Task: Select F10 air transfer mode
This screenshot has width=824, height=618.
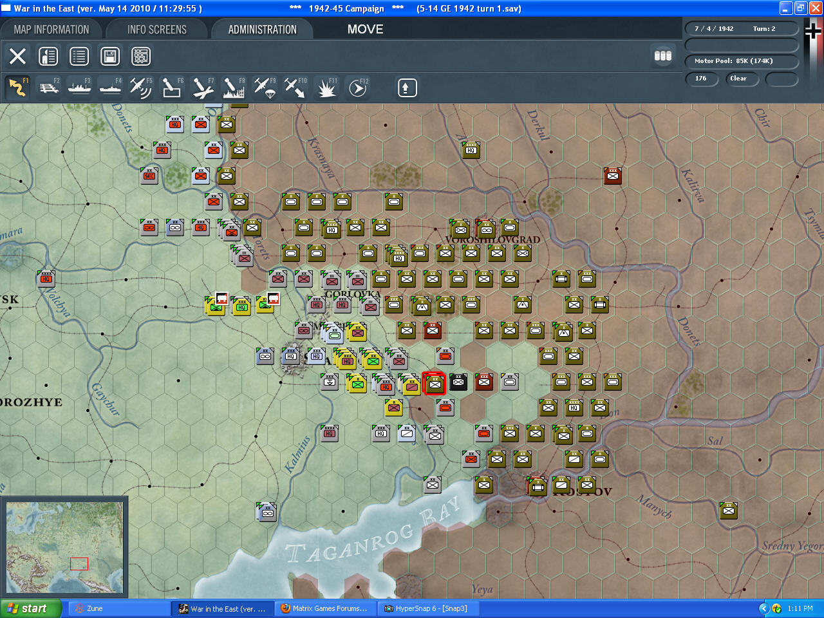Action: (x=295, y=88)
